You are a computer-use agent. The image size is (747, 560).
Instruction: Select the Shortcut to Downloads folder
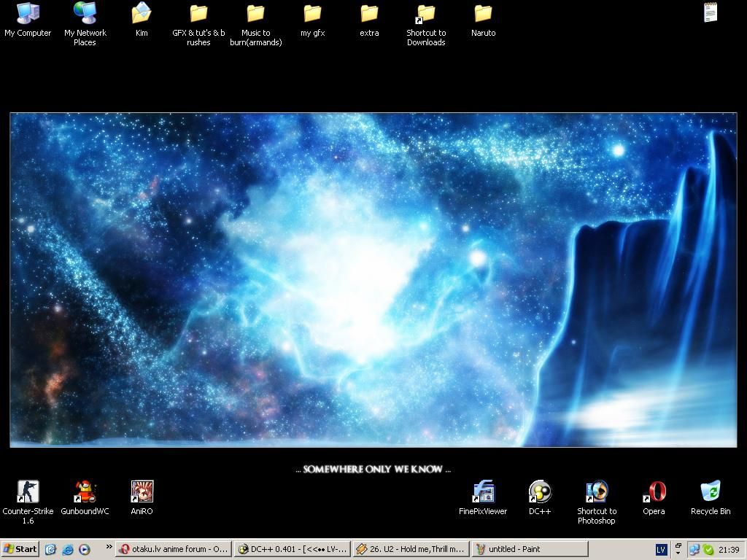(426, 25)
